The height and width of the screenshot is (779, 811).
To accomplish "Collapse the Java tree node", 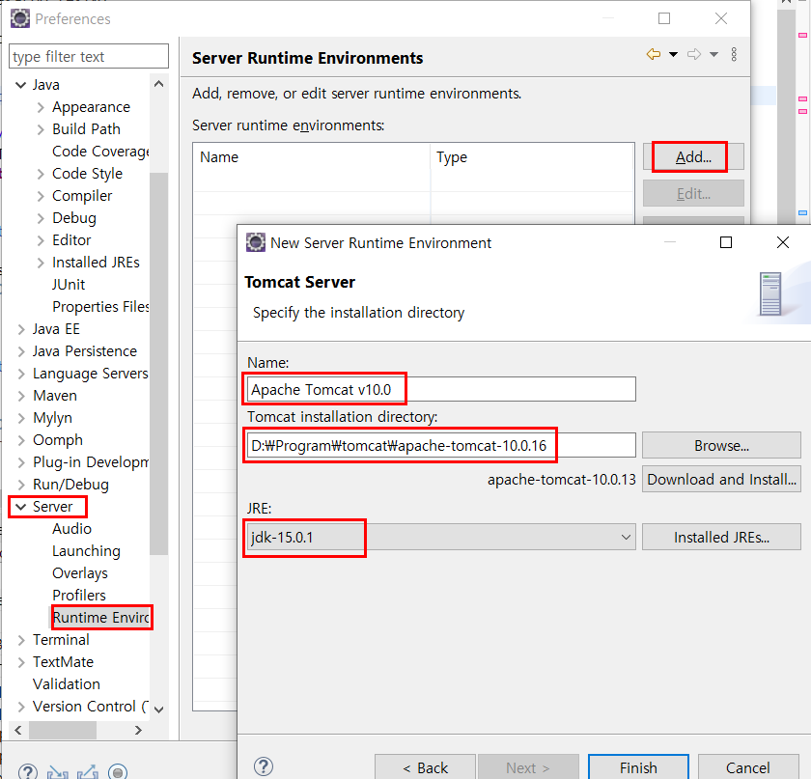I will (20, 85).
